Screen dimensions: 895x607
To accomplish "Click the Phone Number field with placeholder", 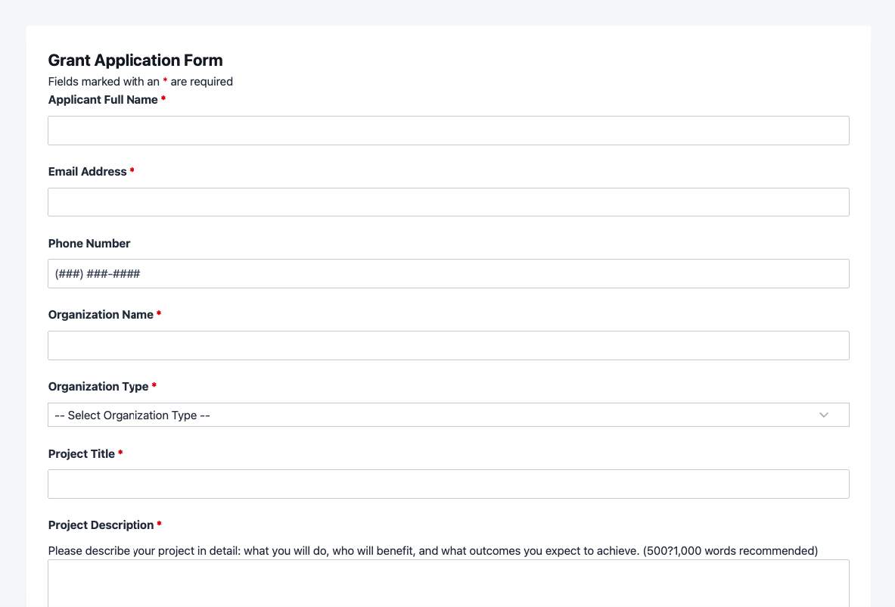I will click(x=448, y=273).
